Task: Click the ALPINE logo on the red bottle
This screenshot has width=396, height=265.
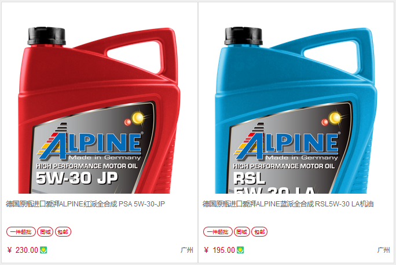Action: click(x=90, y=143)
